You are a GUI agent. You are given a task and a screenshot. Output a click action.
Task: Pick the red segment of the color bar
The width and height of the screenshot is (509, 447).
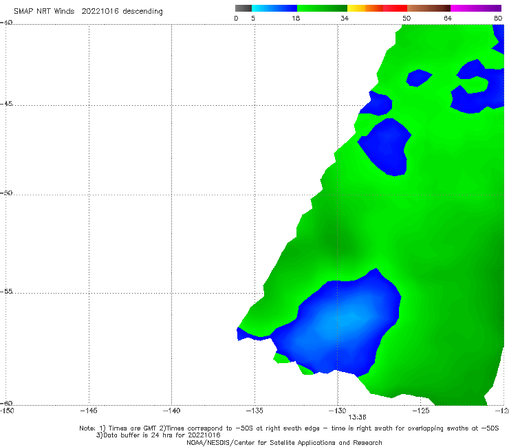click(x=395, y=8)
